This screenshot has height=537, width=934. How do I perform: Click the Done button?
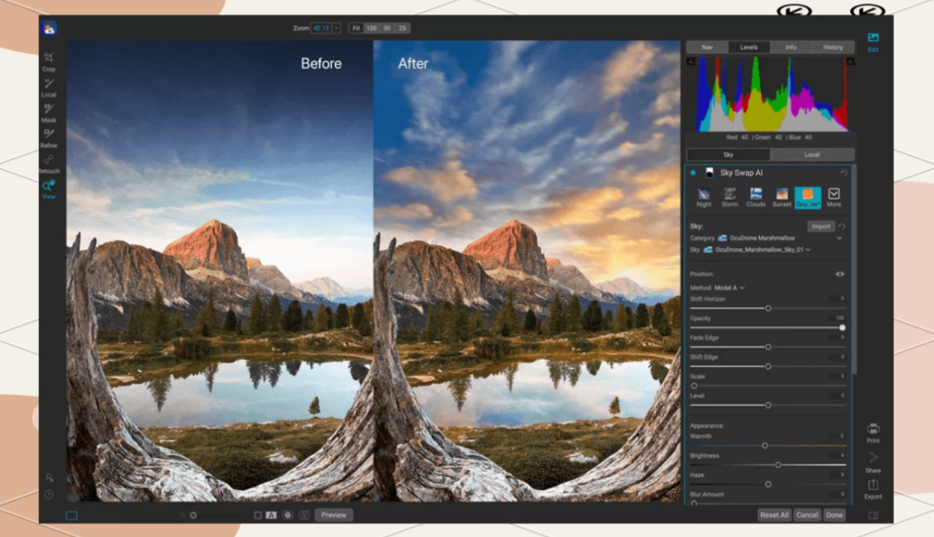834,515
